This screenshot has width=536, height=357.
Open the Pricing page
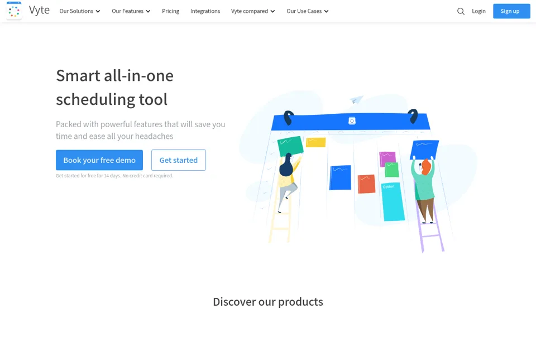[171, 11]
